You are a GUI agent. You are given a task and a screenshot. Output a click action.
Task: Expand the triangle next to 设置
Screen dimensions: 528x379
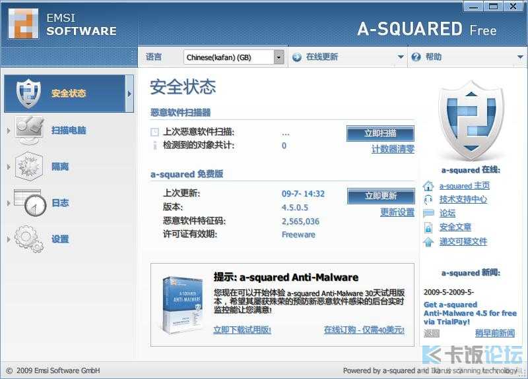click(9, 239)
